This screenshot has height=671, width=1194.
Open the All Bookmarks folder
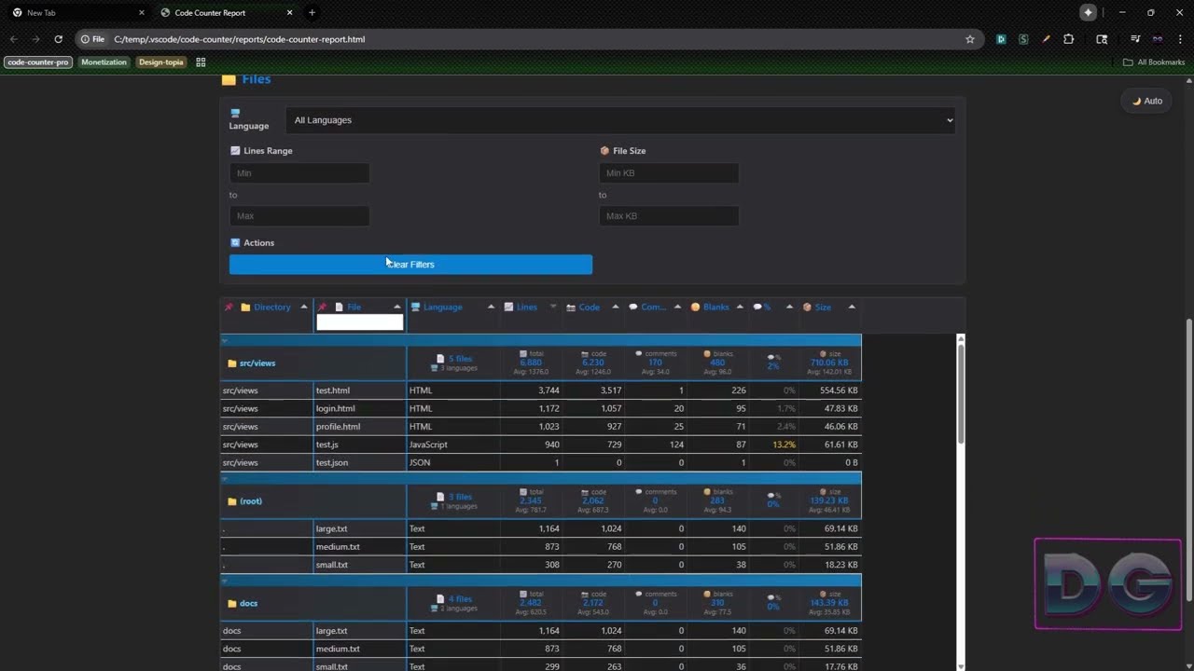click(1154, 62)
